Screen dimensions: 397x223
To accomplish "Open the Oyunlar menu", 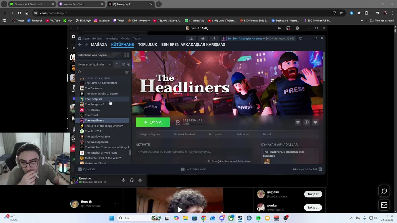I will coord(126,38).
